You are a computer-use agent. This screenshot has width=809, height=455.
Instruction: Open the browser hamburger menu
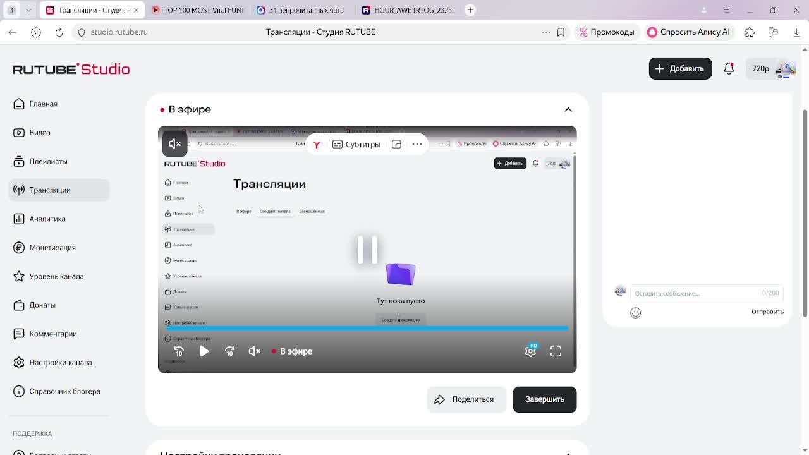click(x=726, y=10)
